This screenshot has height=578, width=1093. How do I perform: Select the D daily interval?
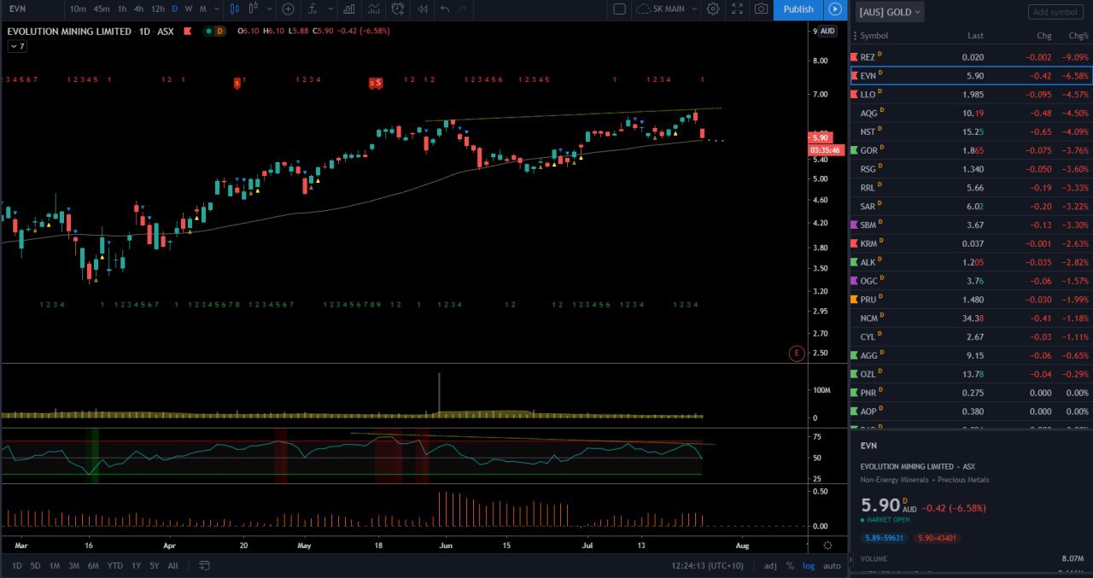(175, 9)
